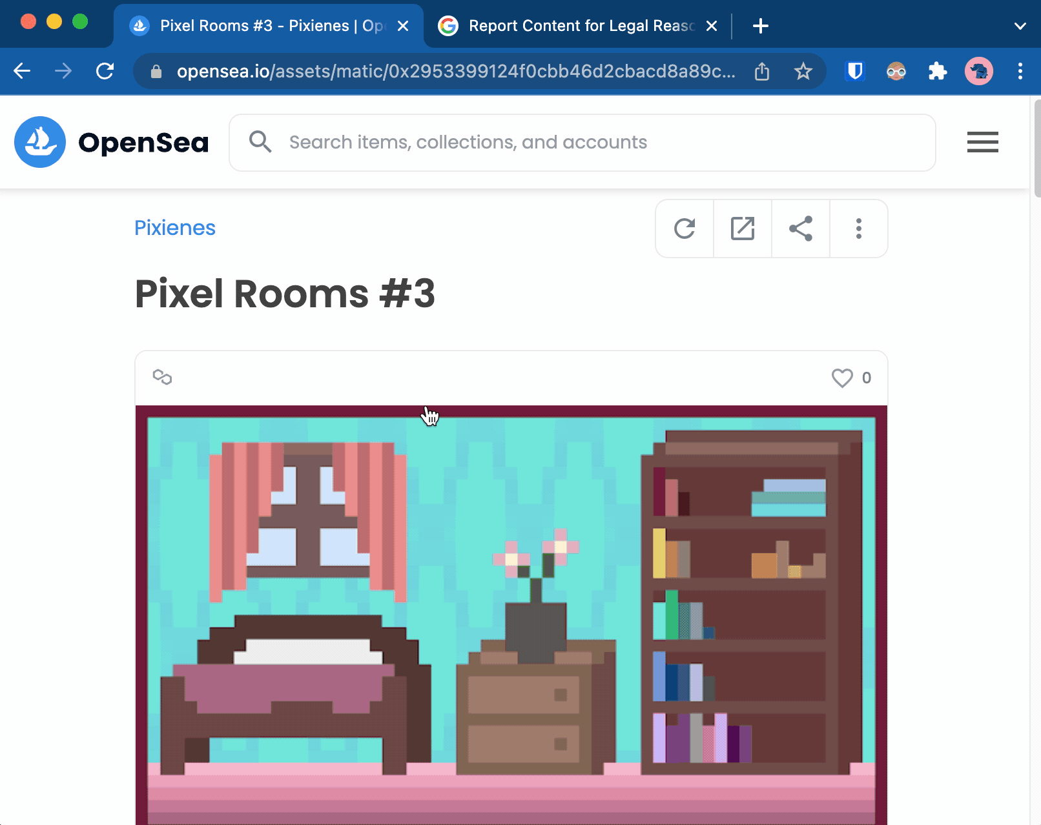Screen dimensions: 1041x825
Task: Favorite this item with the heart icon
Action: pos(842,378)
